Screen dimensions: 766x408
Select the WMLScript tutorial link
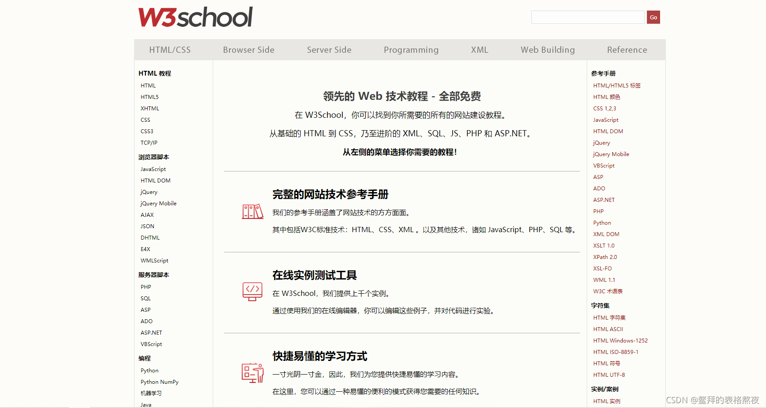pyautogui.click(x=154, y=261)
